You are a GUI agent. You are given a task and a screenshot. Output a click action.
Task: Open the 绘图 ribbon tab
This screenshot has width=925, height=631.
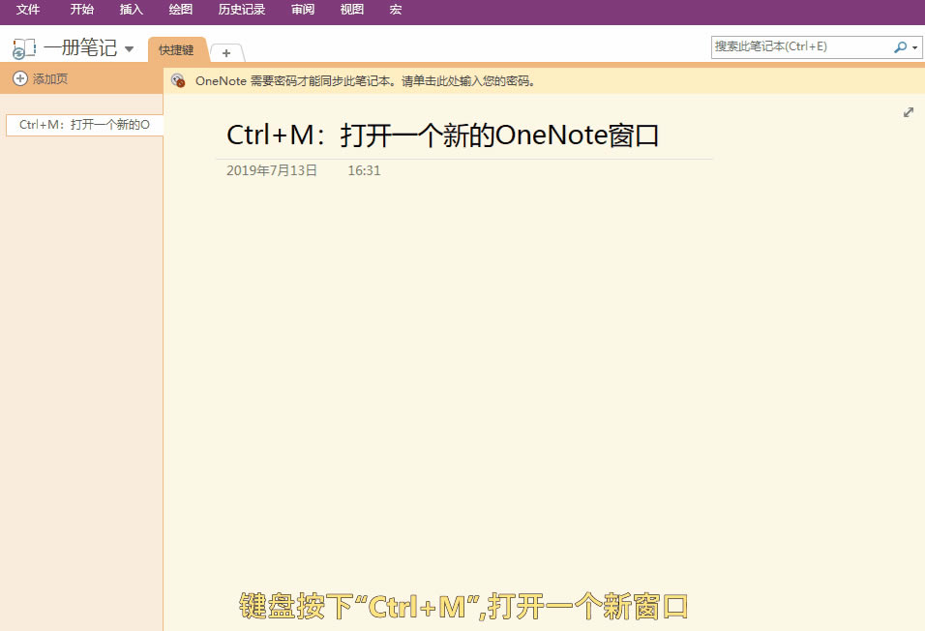pos(180,11)
